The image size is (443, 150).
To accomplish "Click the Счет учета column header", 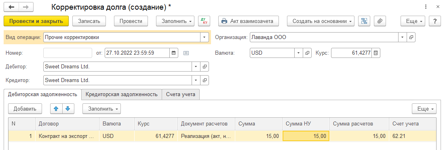I will pos(412,124).
